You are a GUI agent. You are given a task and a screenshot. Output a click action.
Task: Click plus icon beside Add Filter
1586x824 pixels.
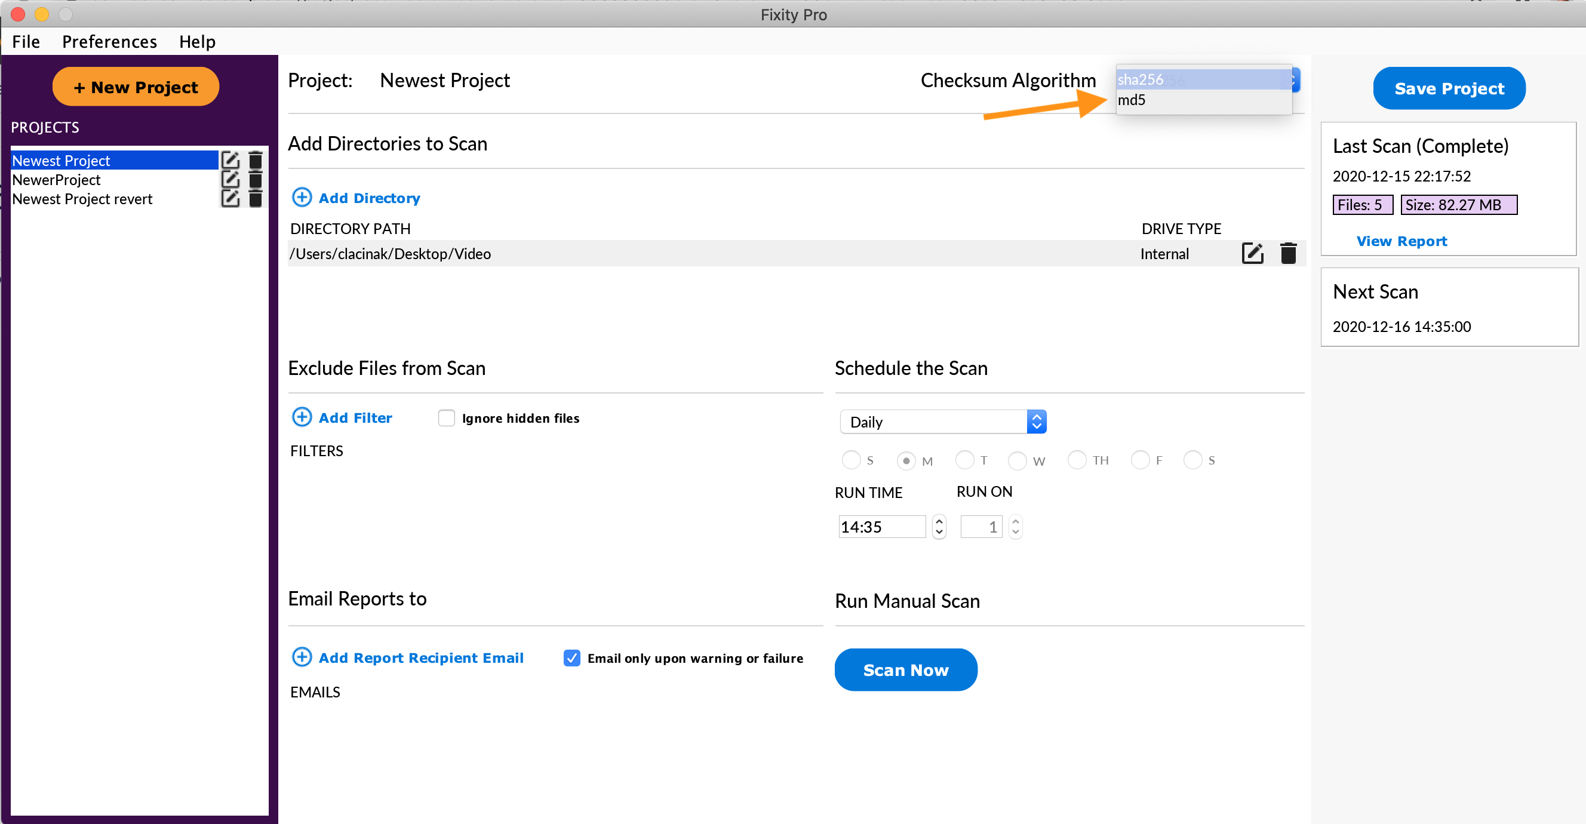click(x=302, y=417)
